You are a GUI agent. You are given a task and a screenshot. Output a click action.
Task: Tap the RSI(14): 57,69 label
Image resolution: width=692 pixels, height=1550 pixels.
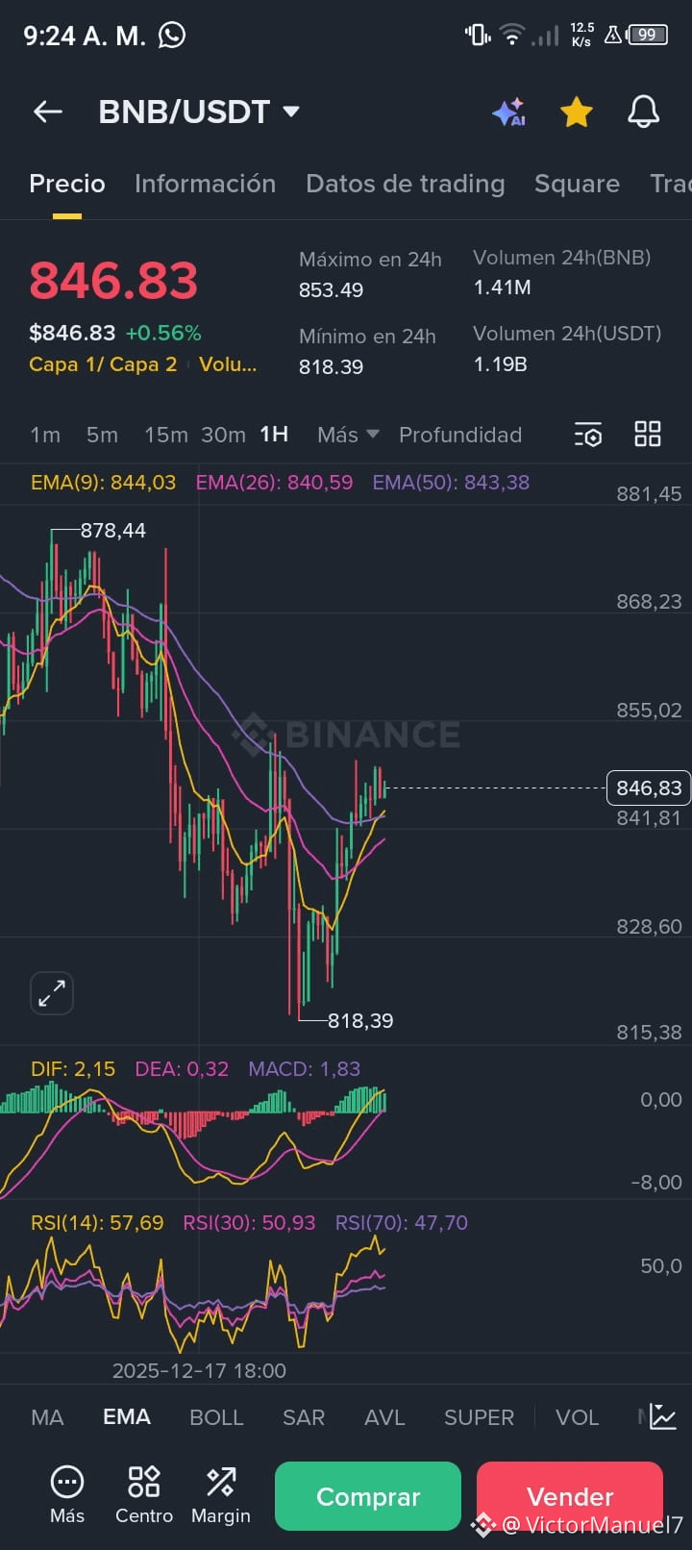[x=97, y=1223]
